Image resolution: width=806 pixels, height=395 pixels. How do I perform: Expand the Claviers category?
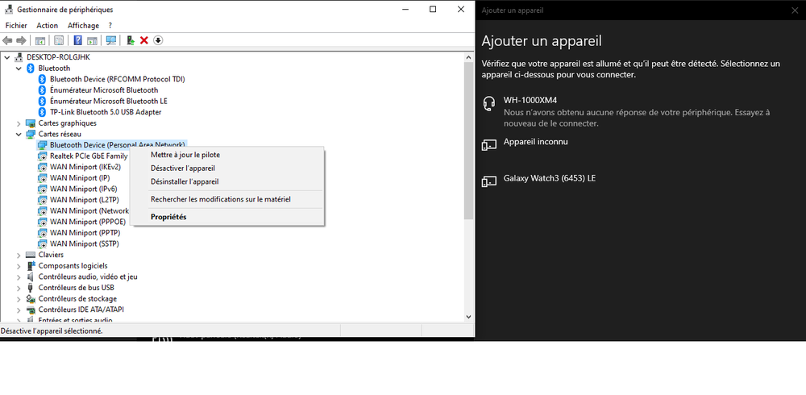pyautogui.click(x=19, y=255)
